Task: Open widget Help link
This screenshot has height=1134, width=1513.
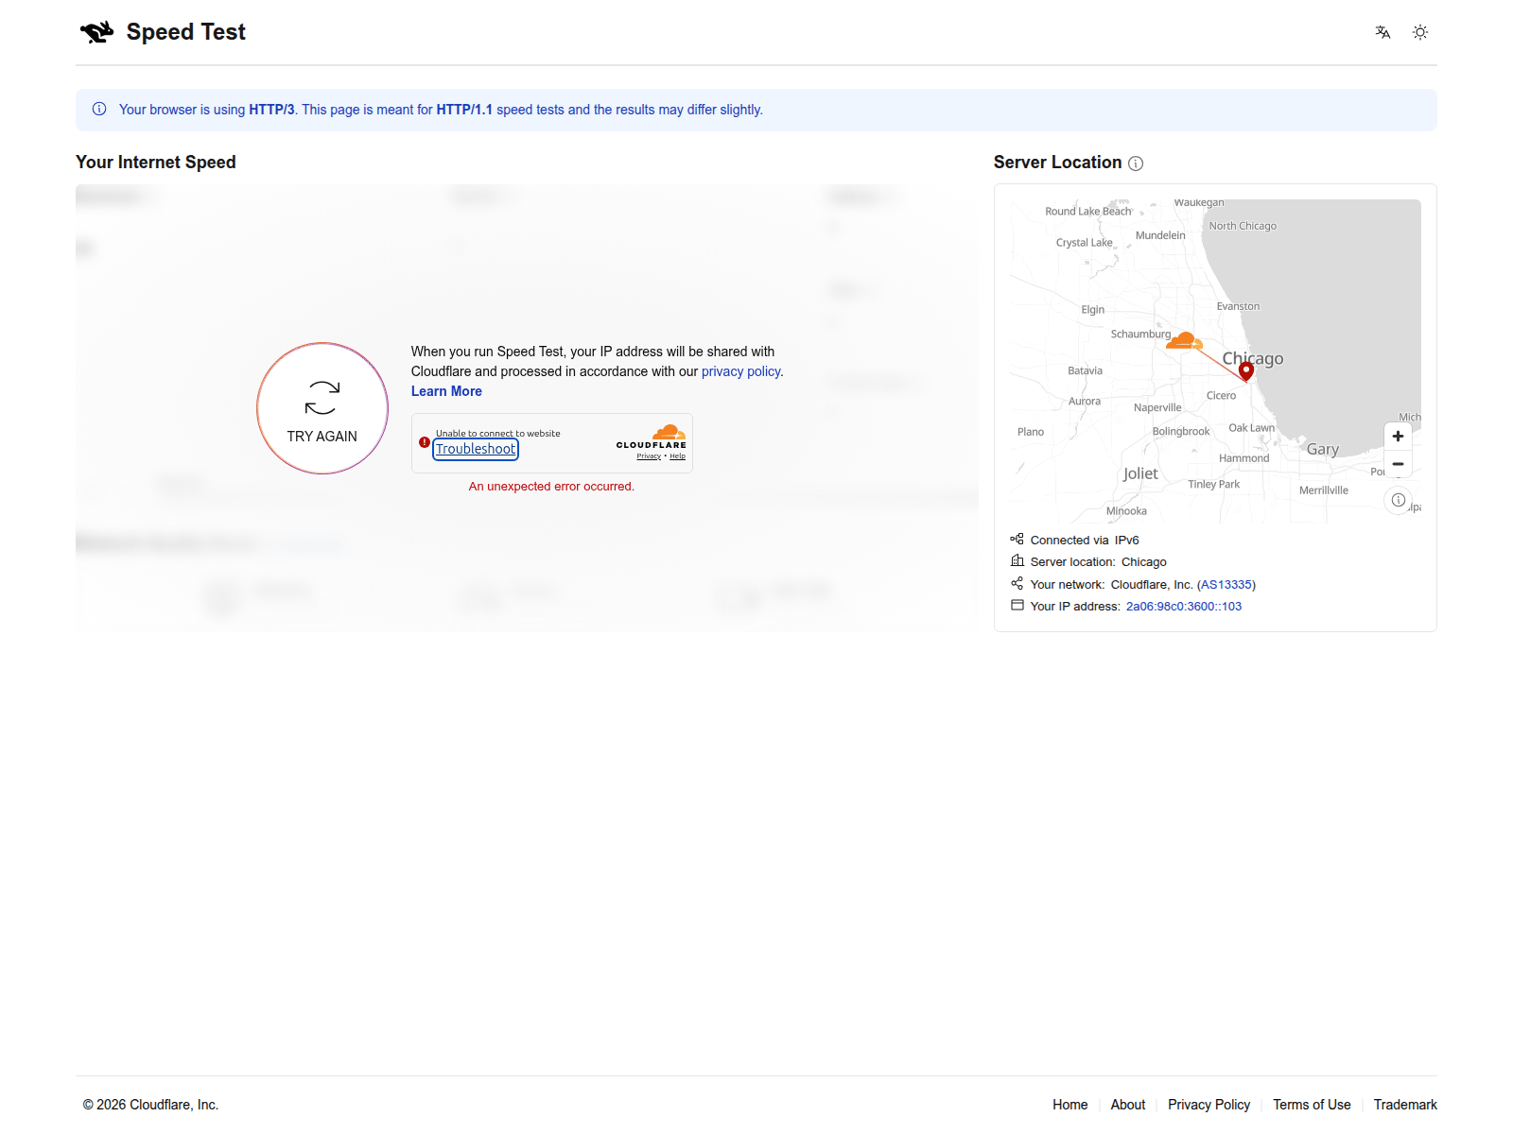Action: click(678, 456)
